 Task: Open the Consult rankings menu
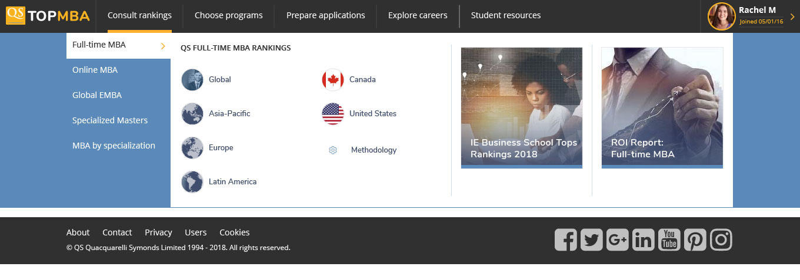click(x=139, y=15)
